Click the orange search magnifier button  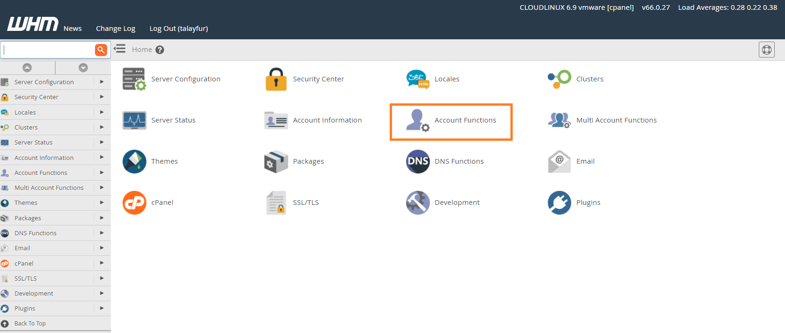point(101,50)
